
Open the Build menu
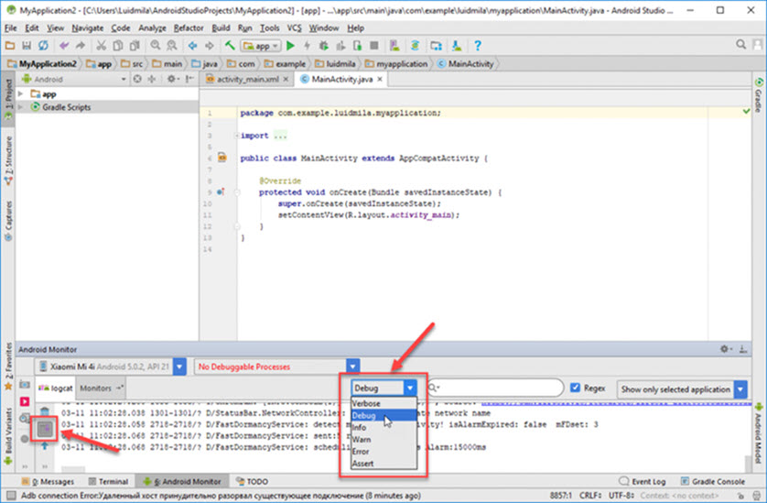(x=221, y=27)
